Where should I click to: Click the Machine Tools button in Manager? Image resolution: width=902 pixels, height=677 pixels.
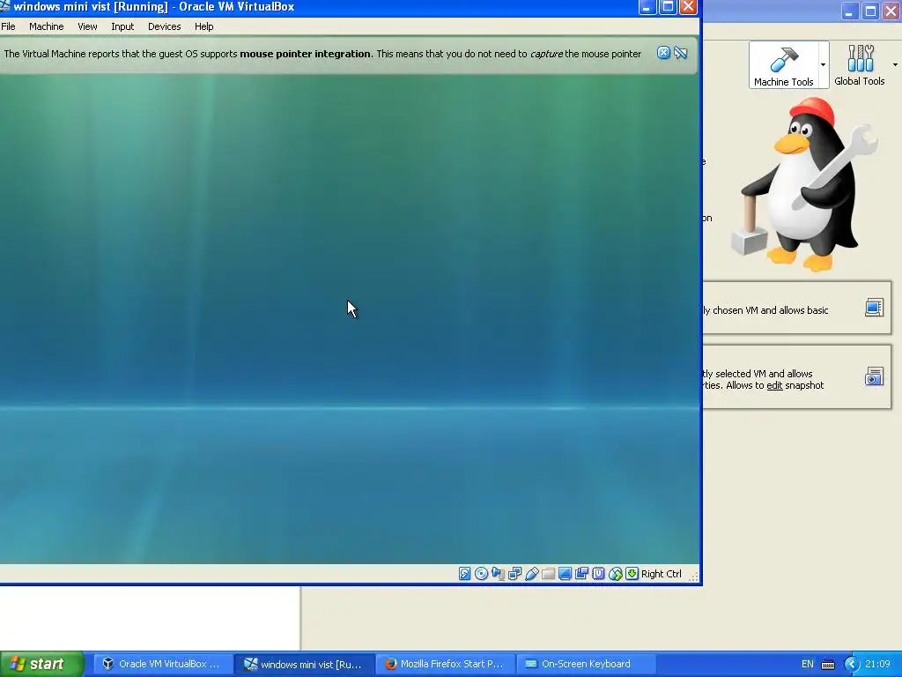[783, 65]
